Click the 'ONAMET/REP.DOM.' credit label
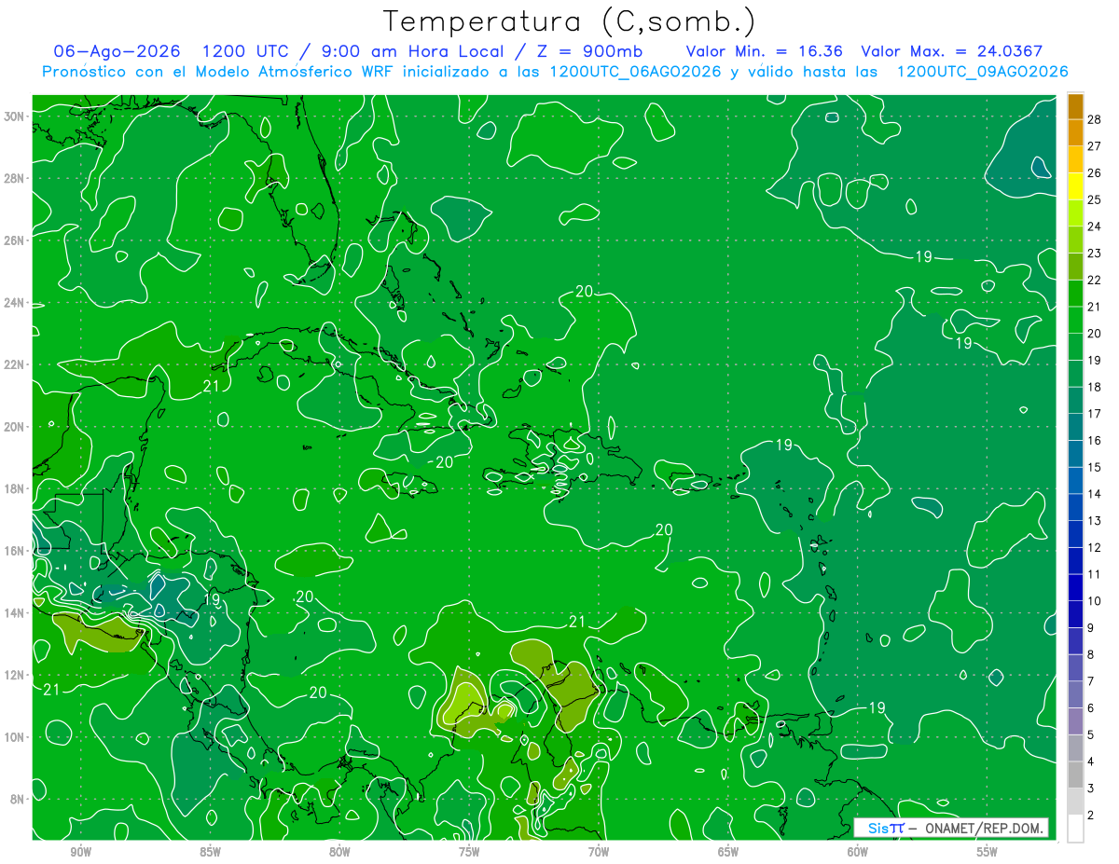The width and height of the screenshot is (1119, 864). point(984,829)
